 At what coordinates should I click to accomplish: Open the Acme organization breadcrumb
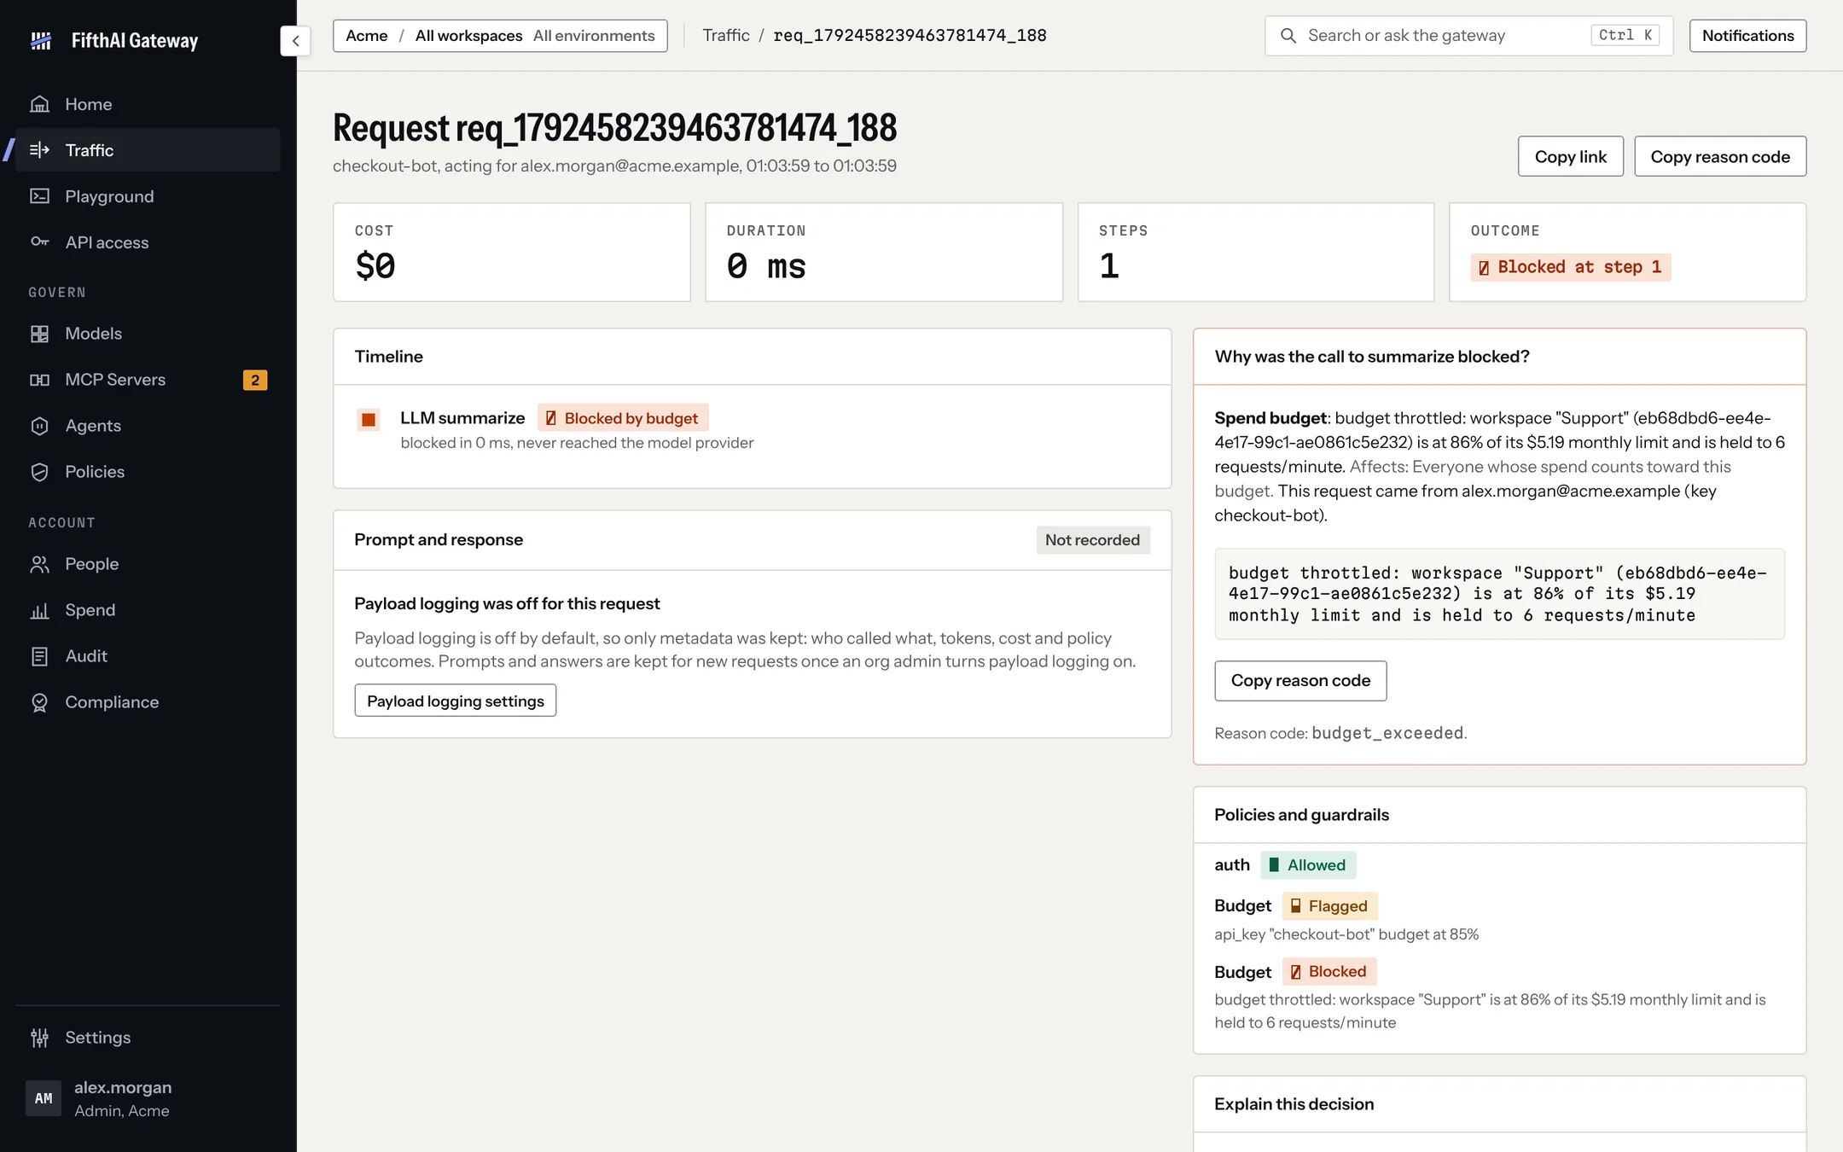click(x=366, y=36)
